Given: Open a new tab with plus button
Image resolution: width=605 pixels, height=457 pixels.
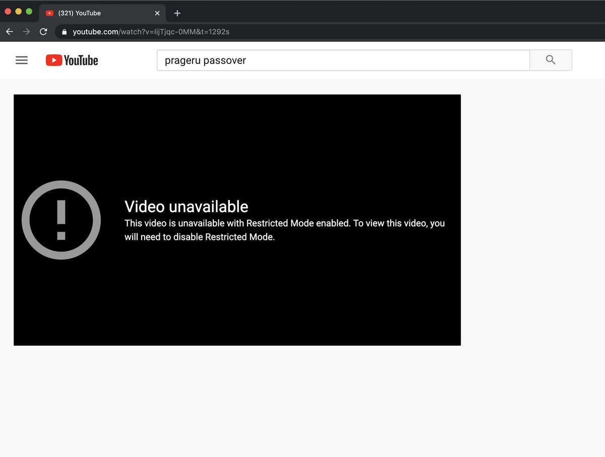Looking at the screenshot, I should click(177, 13).
